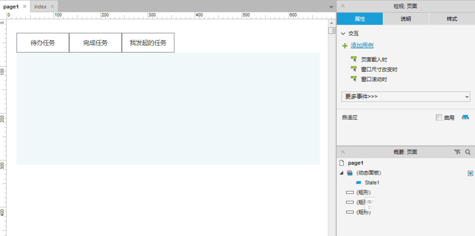Switch to the index tab
Image resolution: width=475 pixels, height=236 pixels.
[40, 7]
